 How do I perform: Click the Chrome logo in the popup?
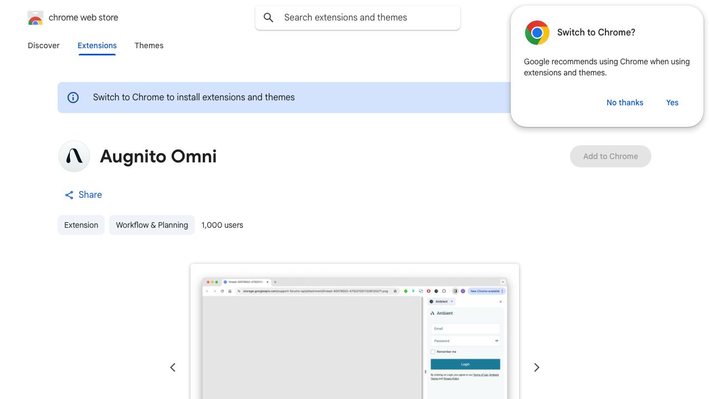point(537,33)
